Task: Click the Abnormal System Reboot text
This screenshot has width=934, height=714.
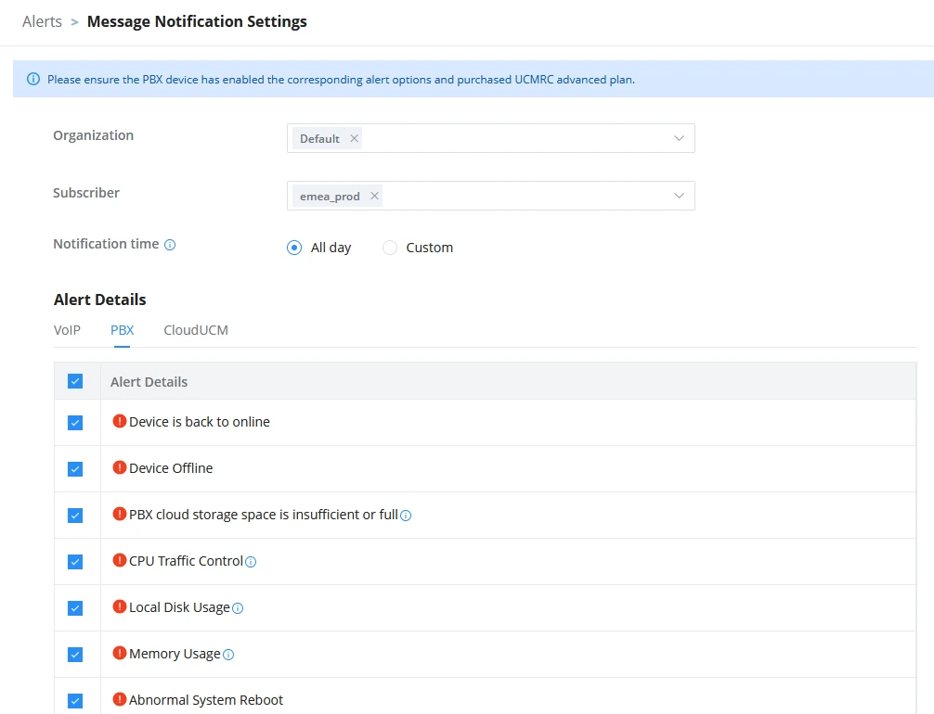Action: 206,700
